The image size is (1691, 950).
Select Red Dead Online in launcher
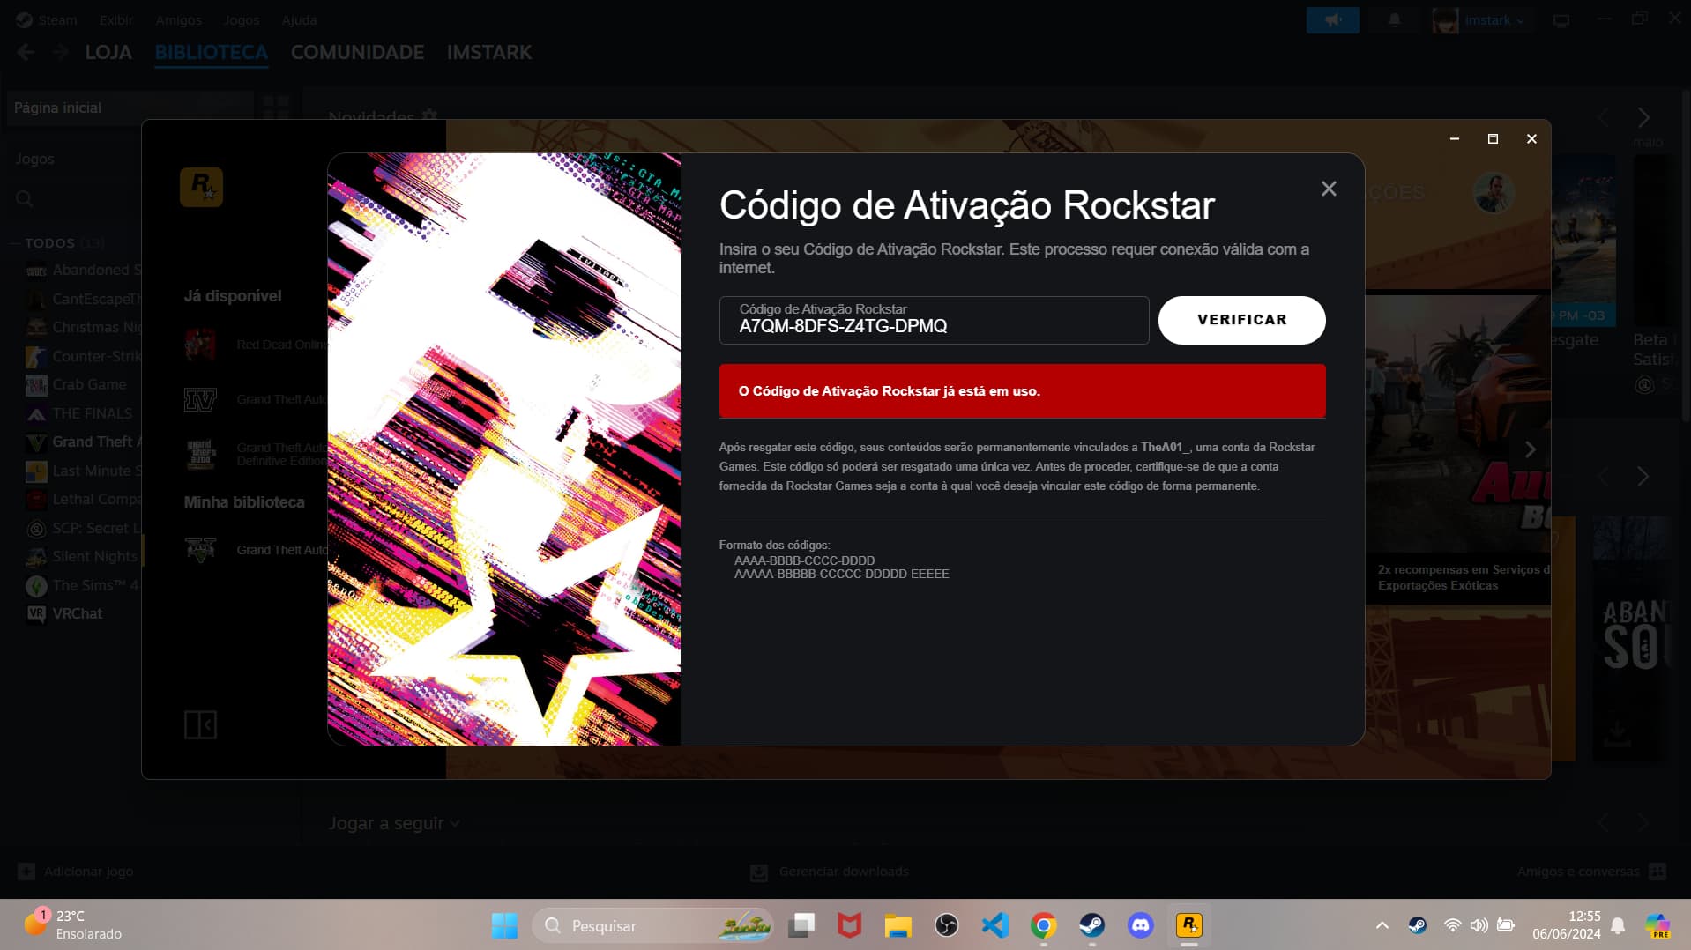(x=256, y=345)
